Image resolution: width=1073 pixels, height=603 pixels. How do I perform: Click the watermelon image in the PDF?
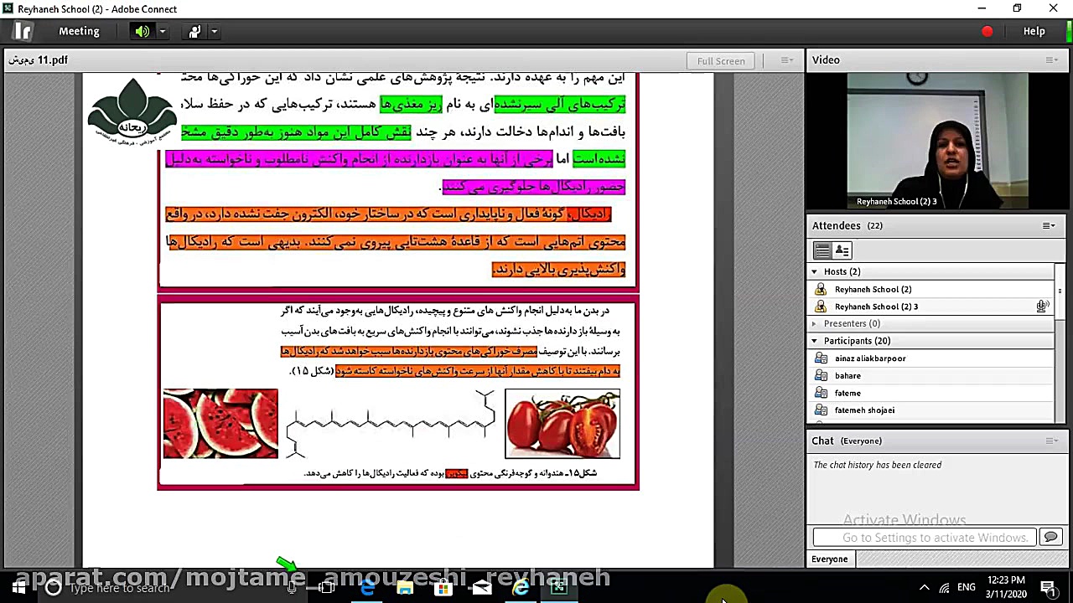[x=220, y=424]
